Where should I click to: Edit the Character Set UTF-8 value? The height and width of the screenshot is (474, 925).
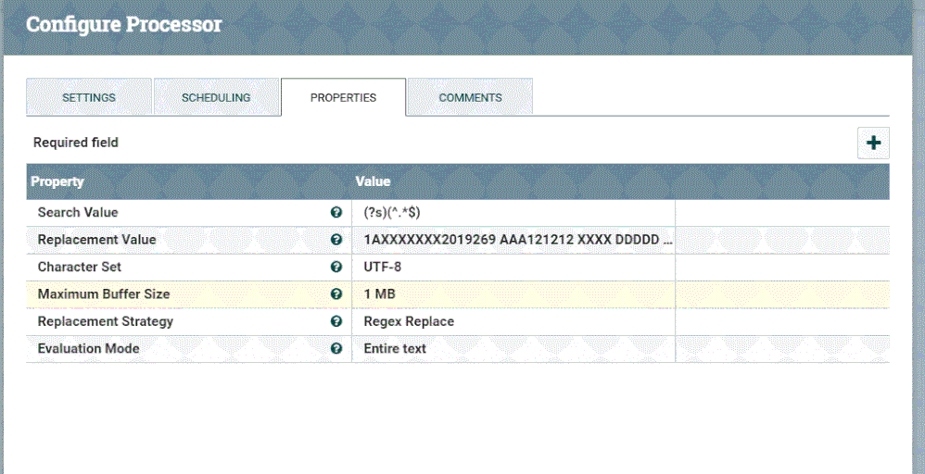pyautogui.click(x=513, y=267)
